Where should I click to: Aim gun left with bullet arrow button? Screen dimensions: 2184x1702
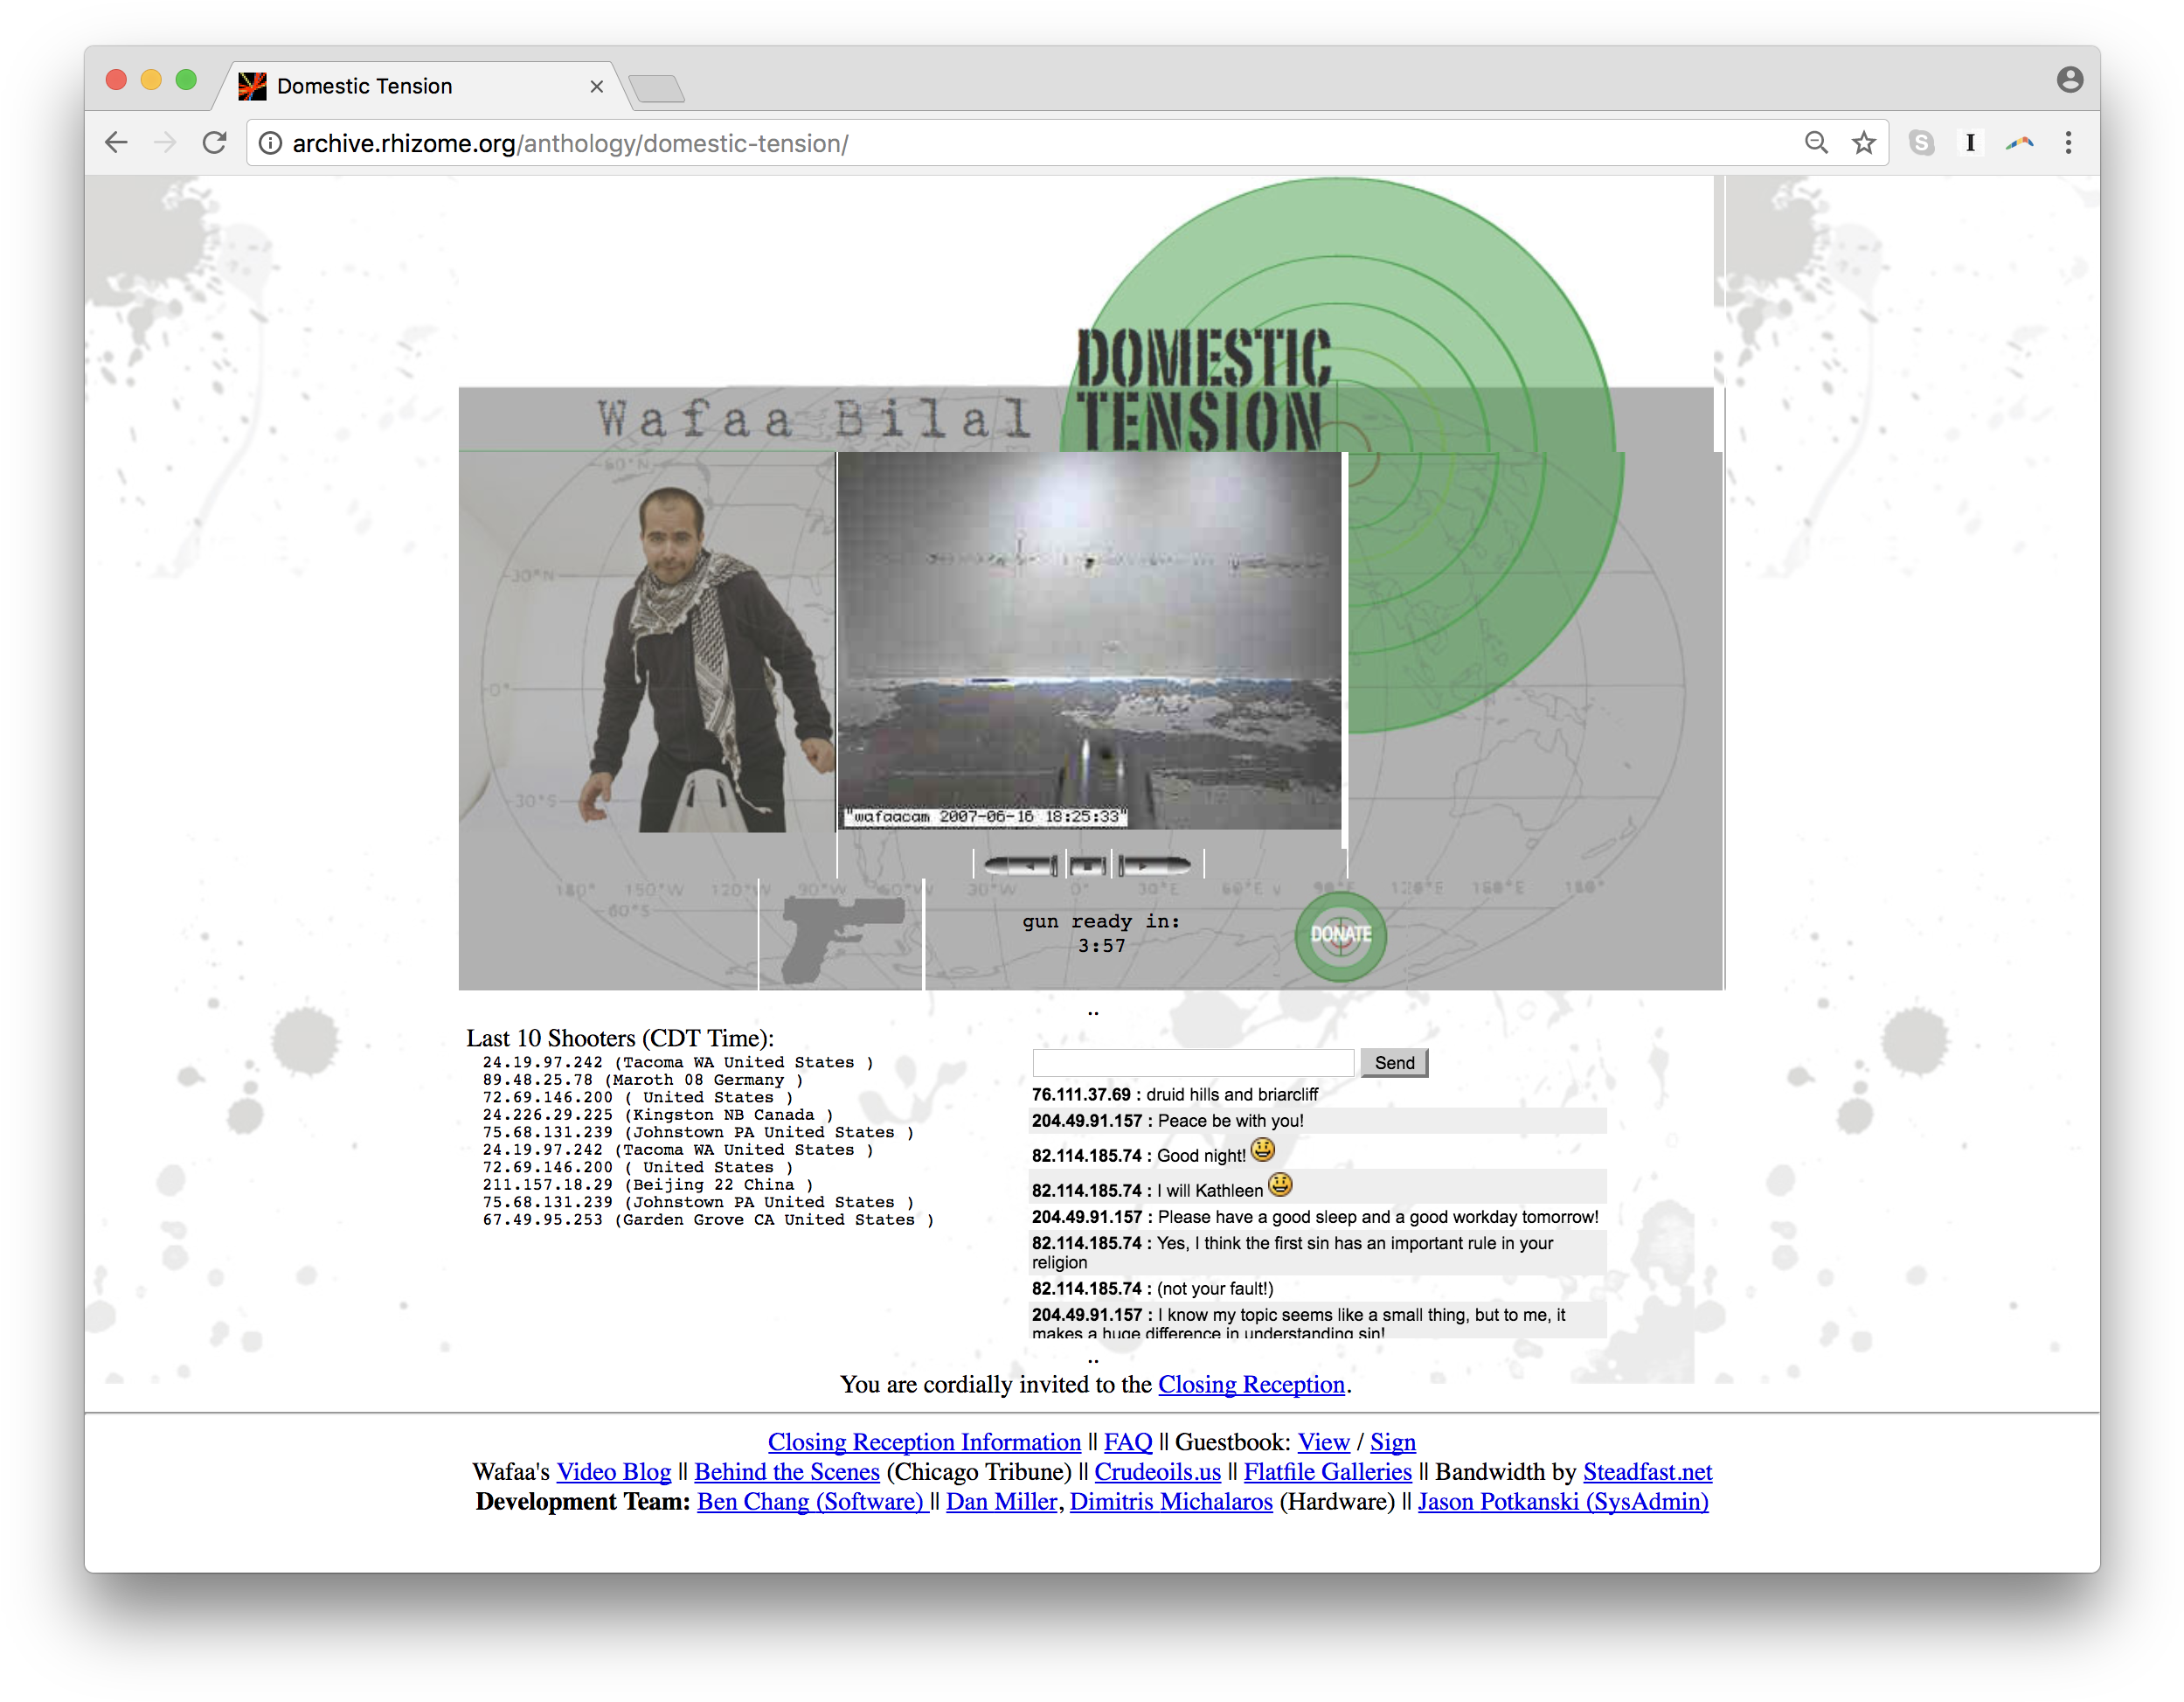pyautogui.click(x=1019, y=865)
